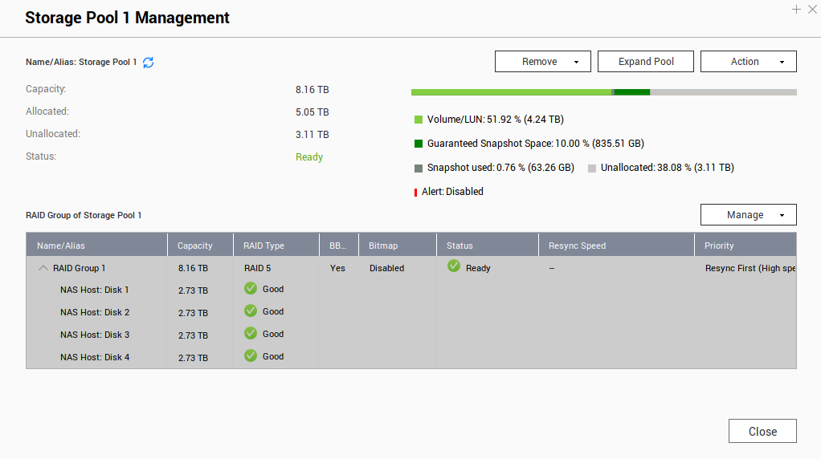Open the Remove dropdown menu

coord(543,62)
